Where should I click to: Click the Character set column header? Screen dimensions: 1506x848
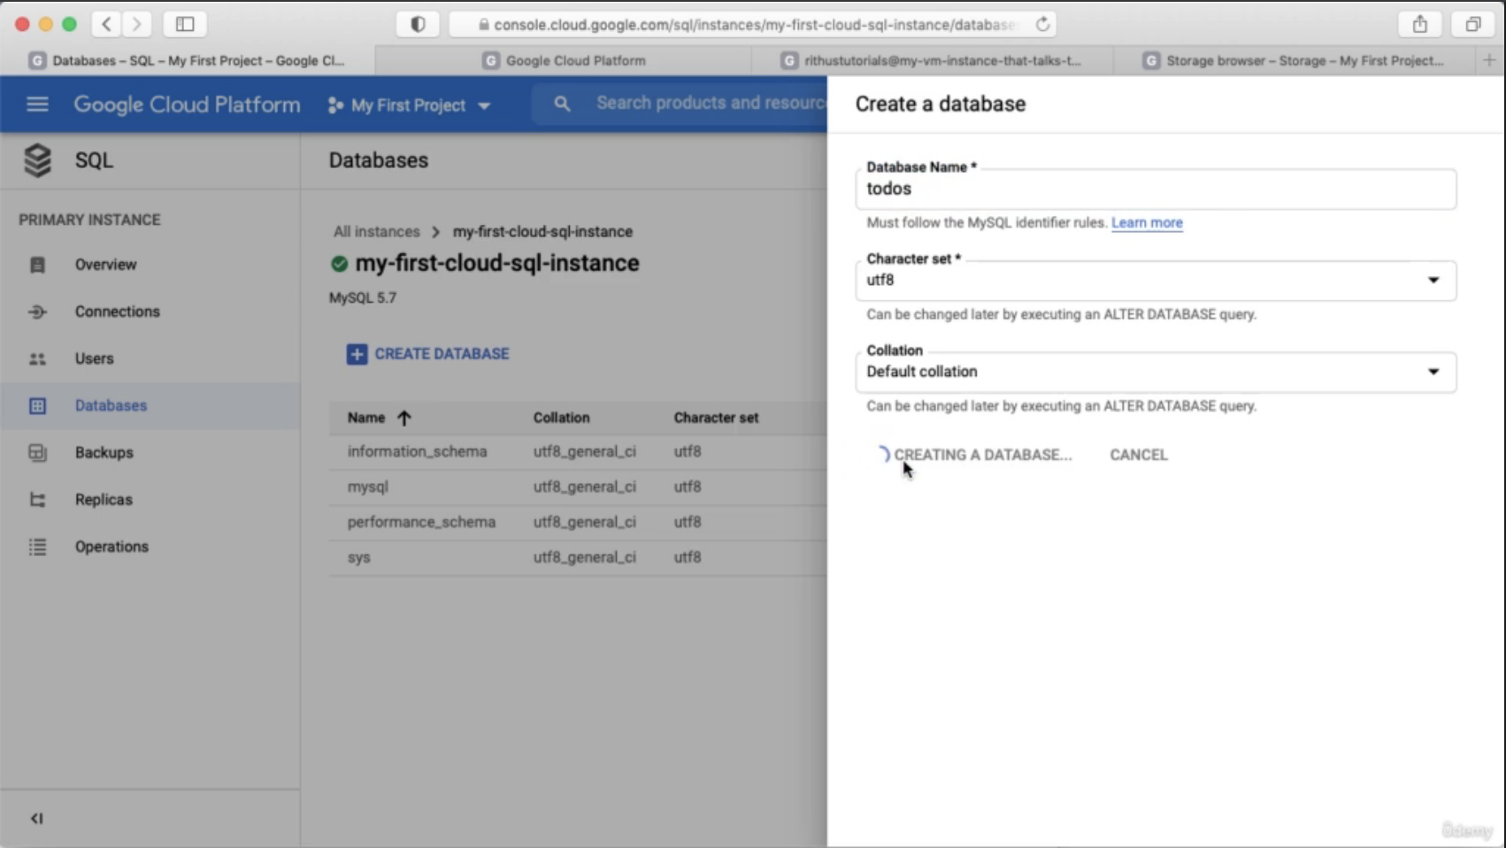(x=716, y=418)
